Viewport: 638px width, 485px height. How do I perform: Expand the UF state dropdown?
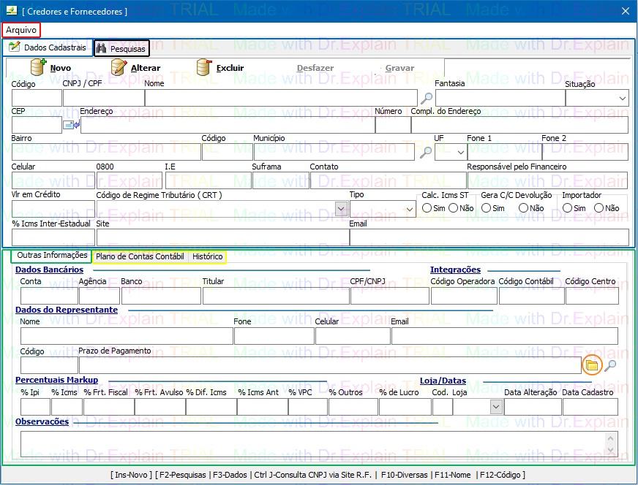tap(460, 153)
